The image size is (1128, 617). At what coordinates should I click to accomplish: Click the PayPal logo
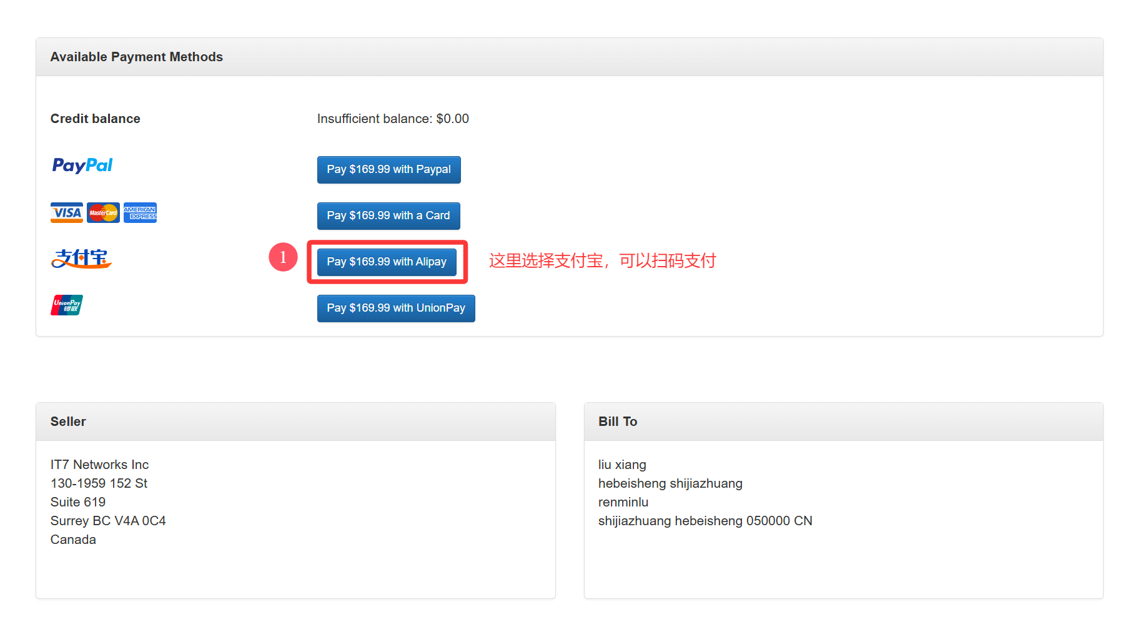(82, 165)
